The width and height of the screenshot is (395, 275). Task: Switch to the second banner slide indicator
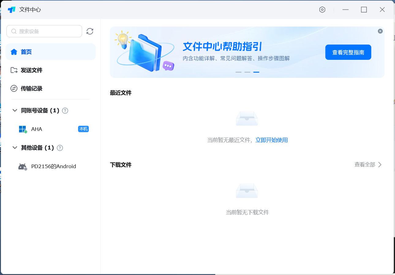(247, 72)
